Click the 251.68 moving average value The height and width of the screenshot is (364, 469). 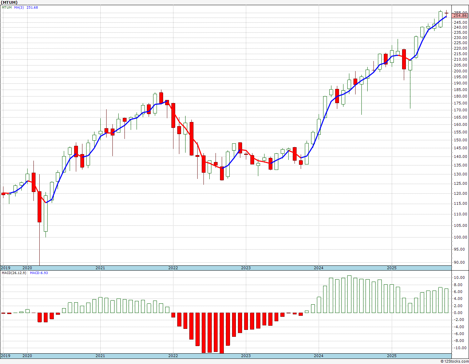click(32, 8)
